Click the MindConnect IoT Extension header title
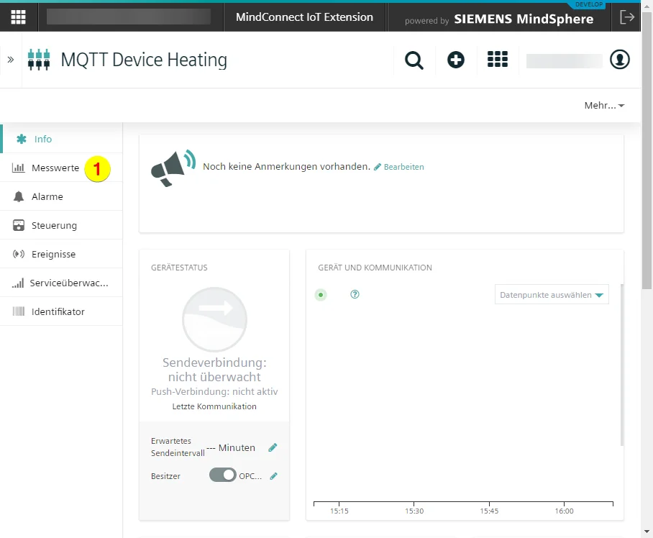Viewport: 653px width, 538px height. click(304, 17)
